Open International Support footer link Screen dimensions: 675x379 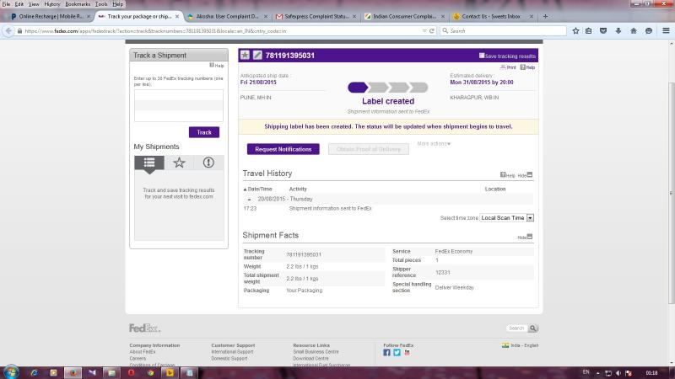(233, 352)
